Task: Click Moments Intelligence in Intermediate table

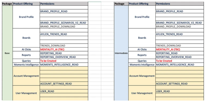Action: [142, 65]
